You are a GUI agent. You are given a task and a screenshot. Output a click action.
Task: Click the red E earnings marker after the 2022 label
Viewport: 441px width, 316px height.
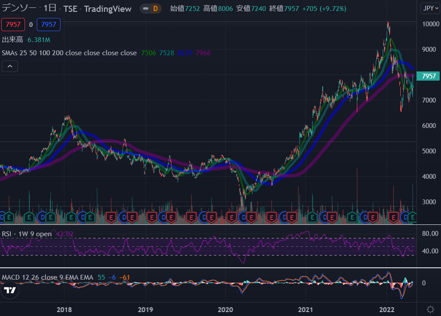click(393, 217)
